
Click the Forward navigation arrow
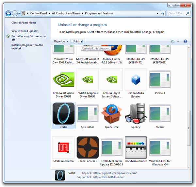[x=15, y=13]
